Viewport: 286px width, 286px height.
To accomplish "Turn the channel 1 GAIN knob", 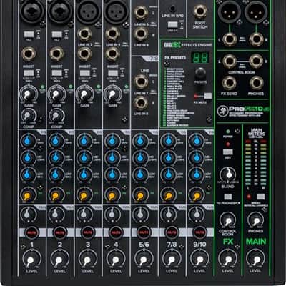I will point(29,94).
